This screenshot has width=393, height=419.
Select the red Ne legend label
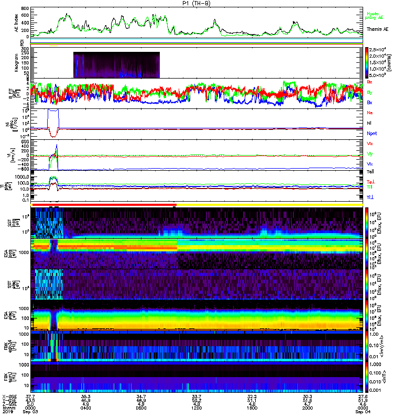370,113
